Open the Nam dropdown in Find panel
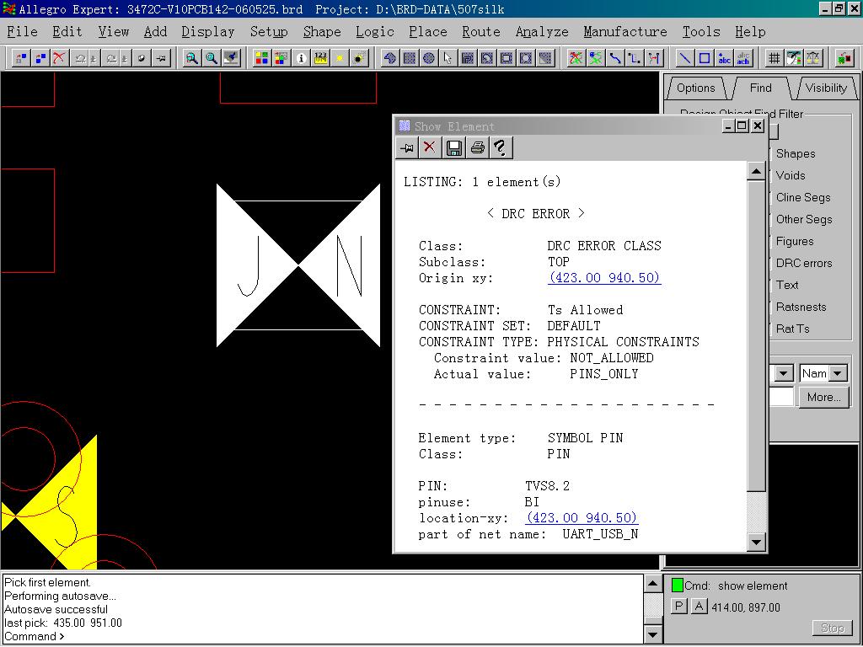Screen dimensions: 863x647 coord(838,373)
